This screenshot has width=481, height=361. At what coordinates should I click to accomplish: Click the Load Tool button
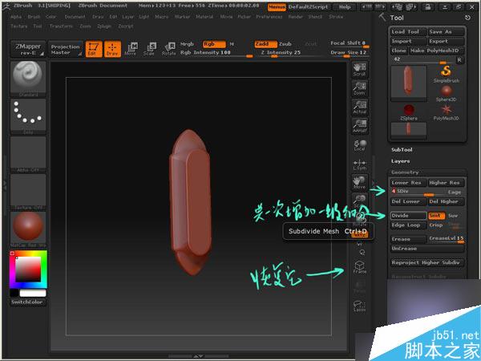[408, 31]
